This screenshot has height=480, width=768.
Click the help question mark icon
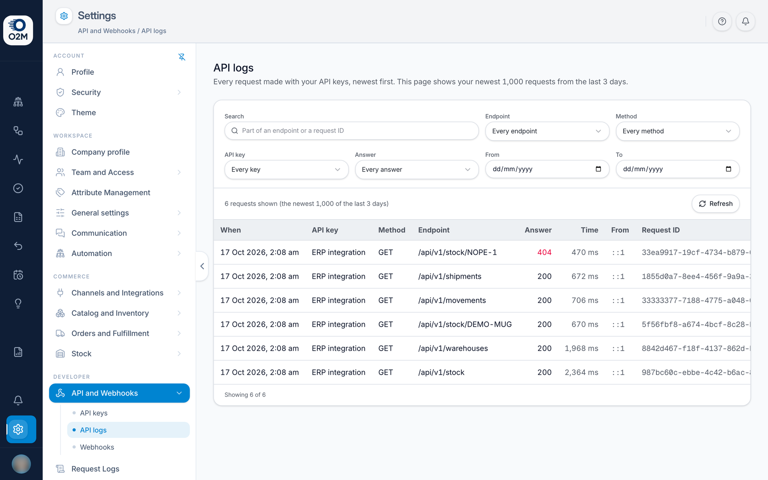722,22
